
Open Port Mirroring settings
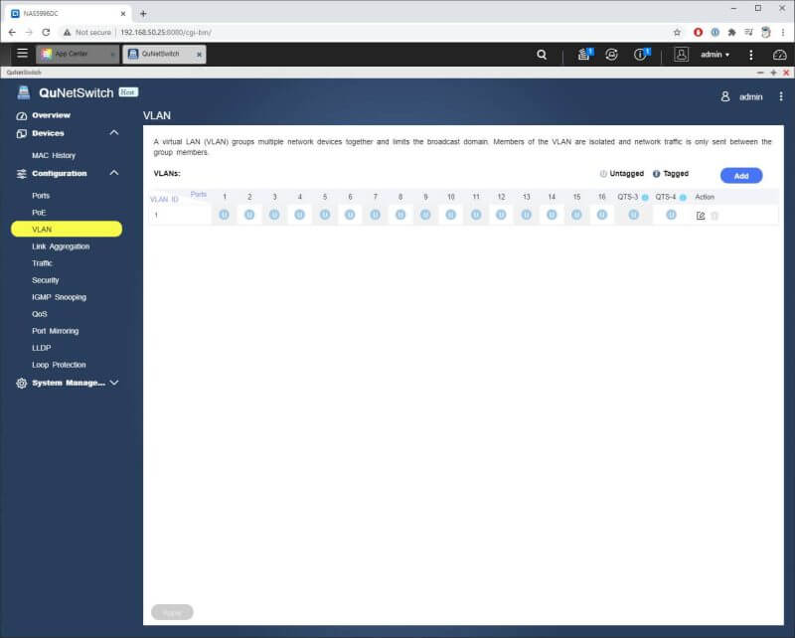[55, 331]
